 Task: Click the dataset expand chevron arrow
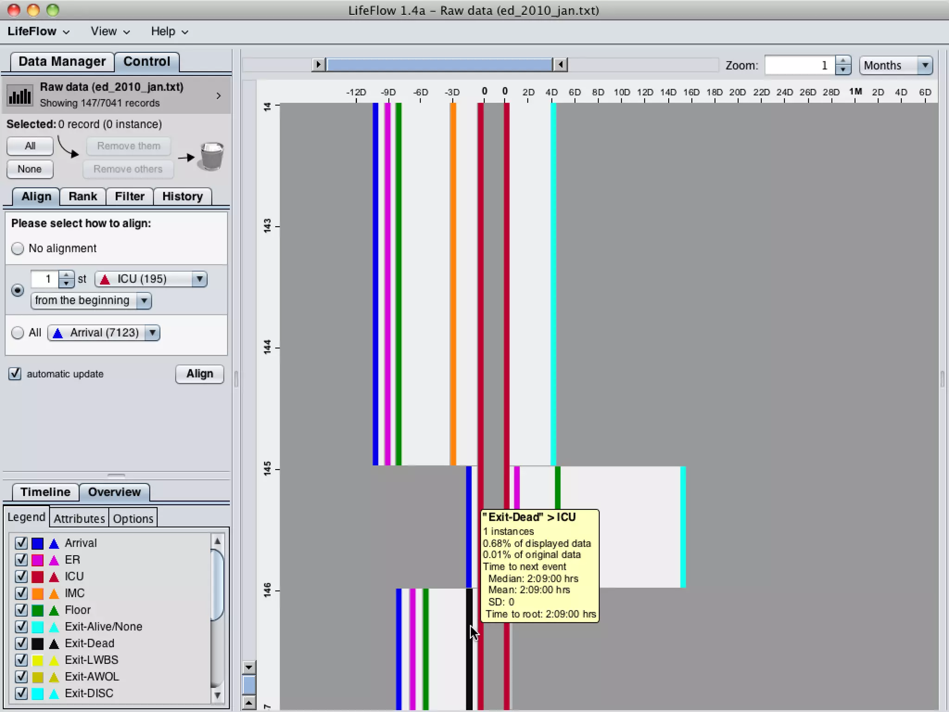coord(219,96)
